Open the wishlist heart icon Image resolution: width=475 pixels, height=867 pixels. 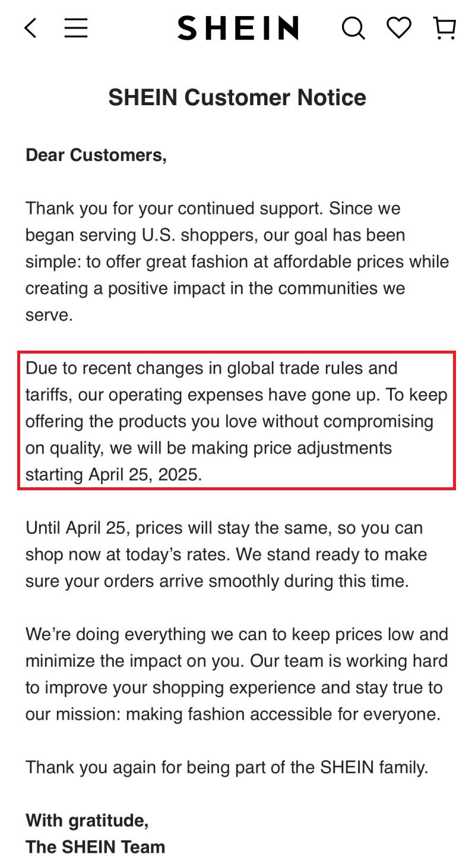399,27
